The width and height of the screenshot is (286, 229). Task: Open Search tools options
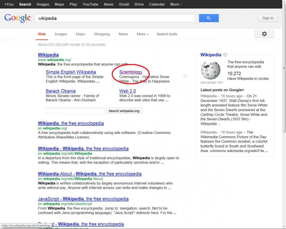pos(167,34)
